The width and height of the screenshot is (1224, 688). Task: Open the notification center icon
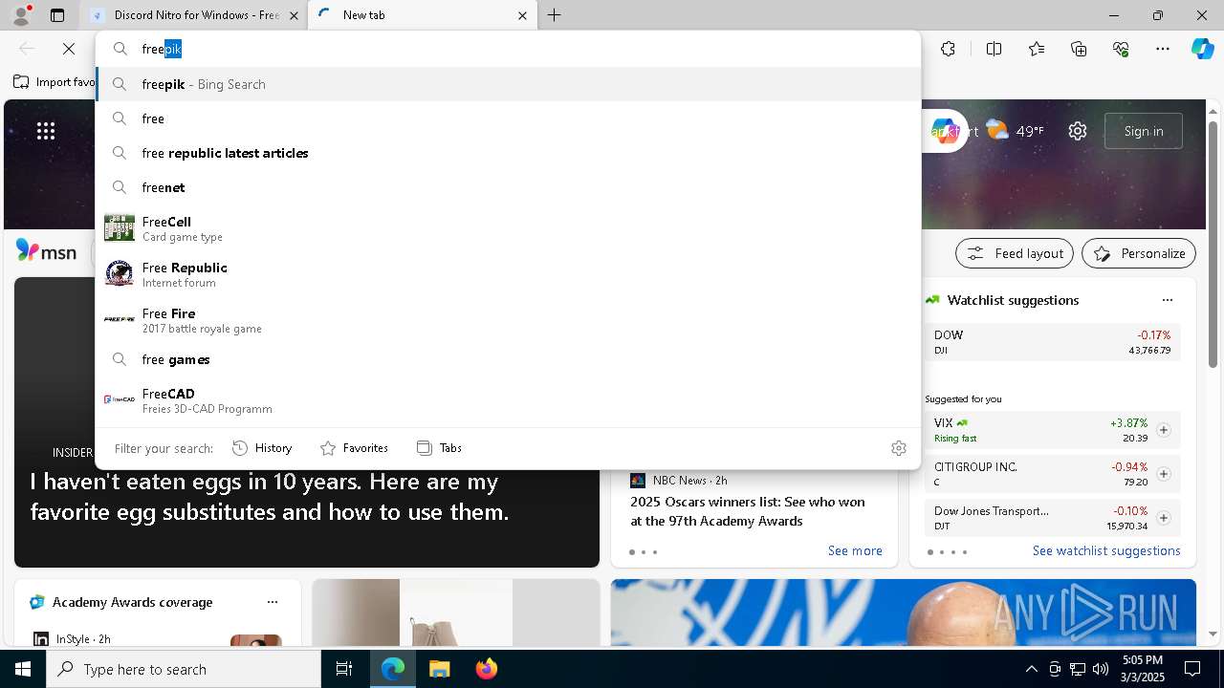click(1192, 669)
